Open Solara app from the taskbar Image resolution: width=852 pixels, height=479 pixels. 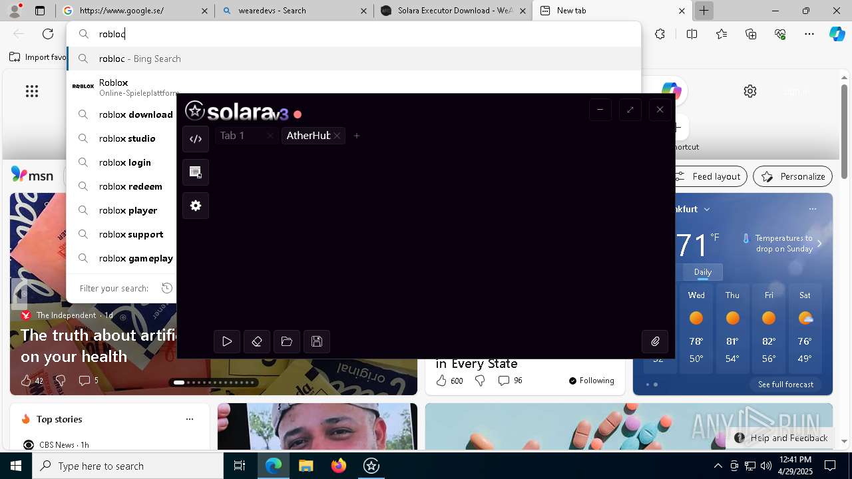[371, 466]
